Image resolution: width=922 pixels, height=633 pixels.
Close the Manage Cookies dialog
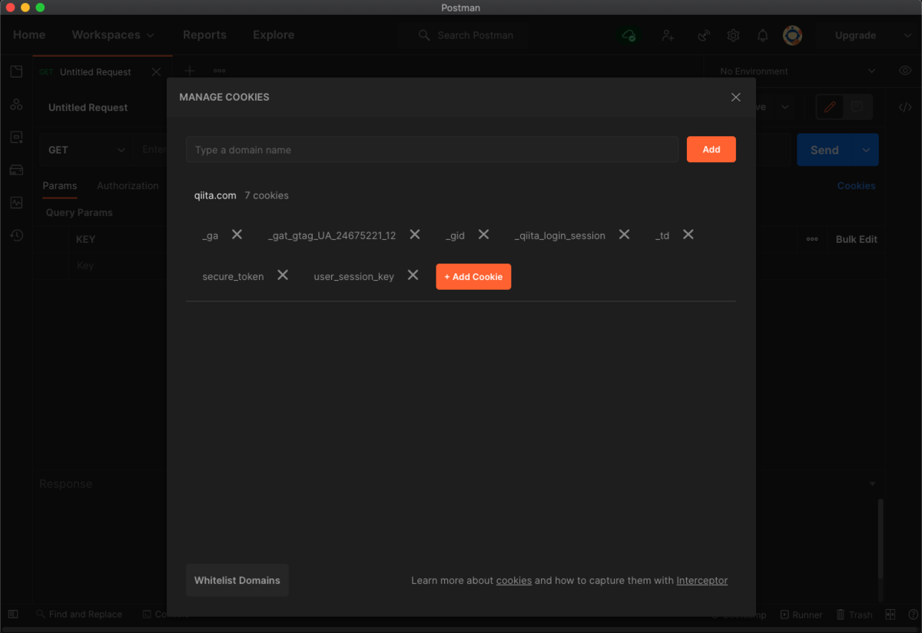point(736,97)
